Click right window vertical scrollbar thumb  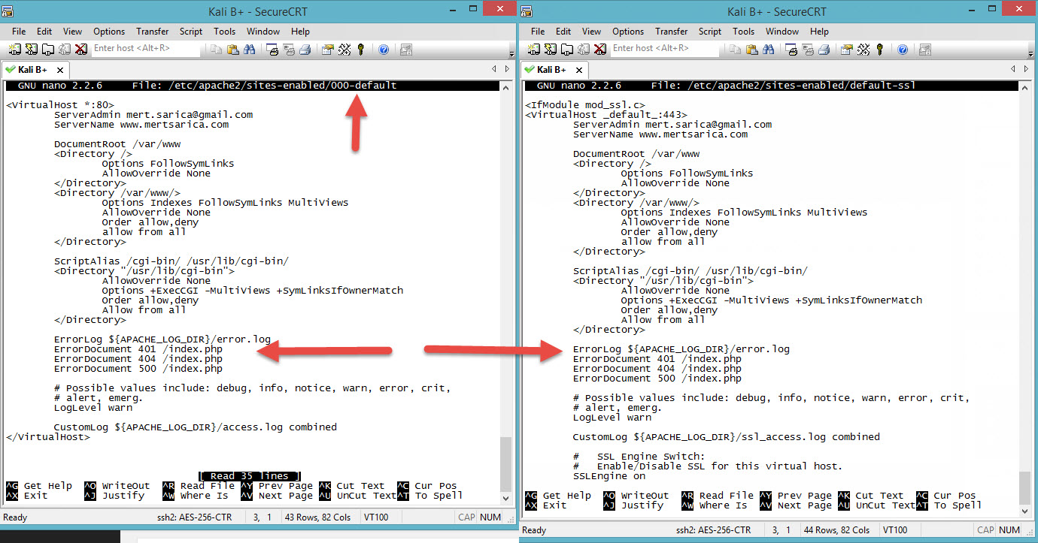click(x=1025, y=487)
